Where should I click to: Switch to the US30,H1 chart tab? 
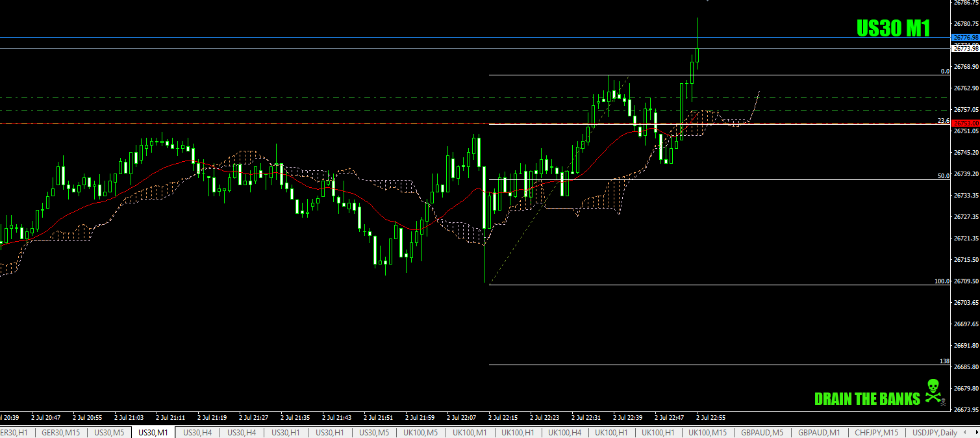pos(285,432)
